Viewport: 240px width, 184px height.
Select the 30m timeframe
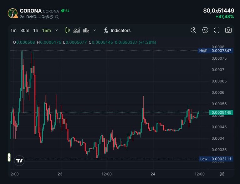[25, 31]
